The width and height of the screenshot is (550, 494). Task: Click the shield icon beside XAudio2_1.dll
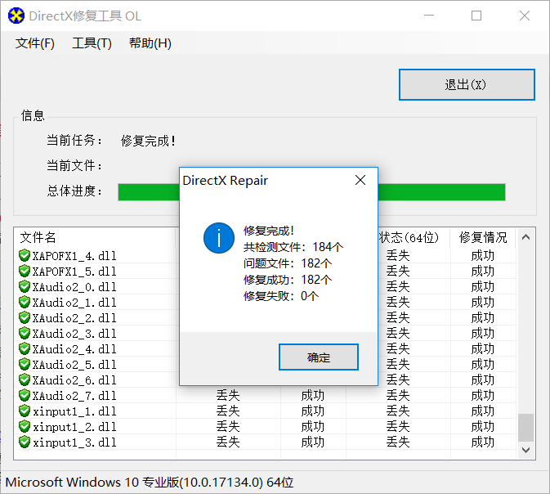pyautogui.click(x=25, y=302)
